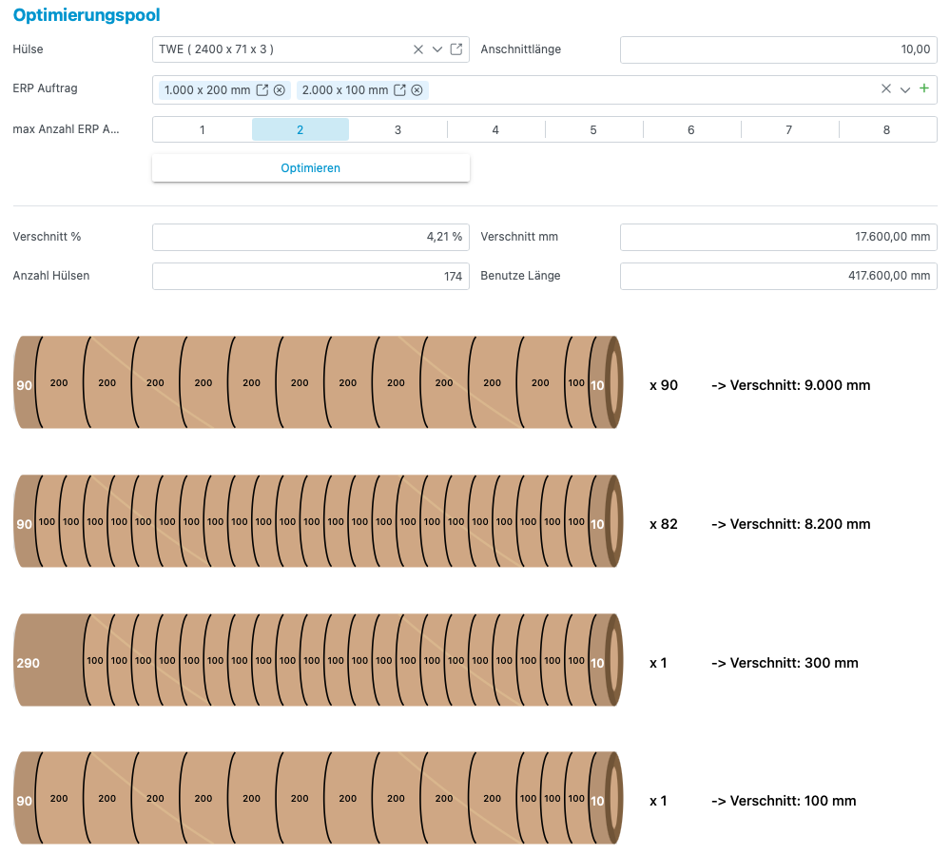
Task: Expand the ERP Auftrag dropdown chevron
Action: click(x=905, y=89)
